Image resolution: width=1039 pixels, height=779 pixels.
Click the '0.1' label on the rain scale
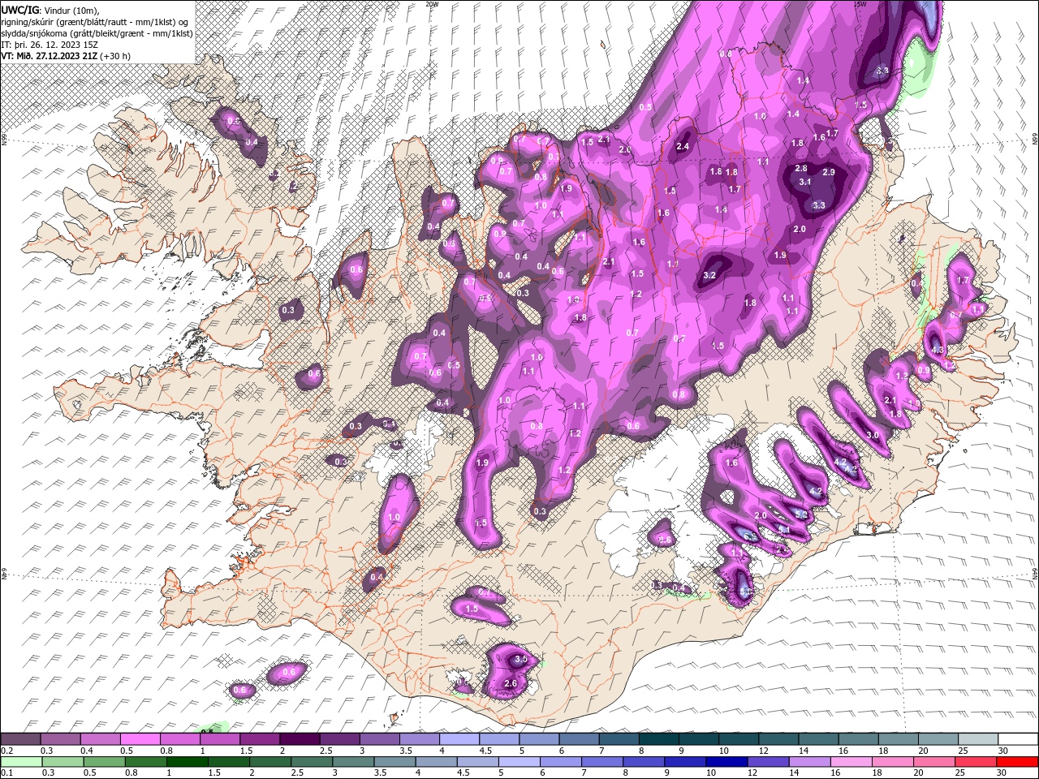point(6,773)
